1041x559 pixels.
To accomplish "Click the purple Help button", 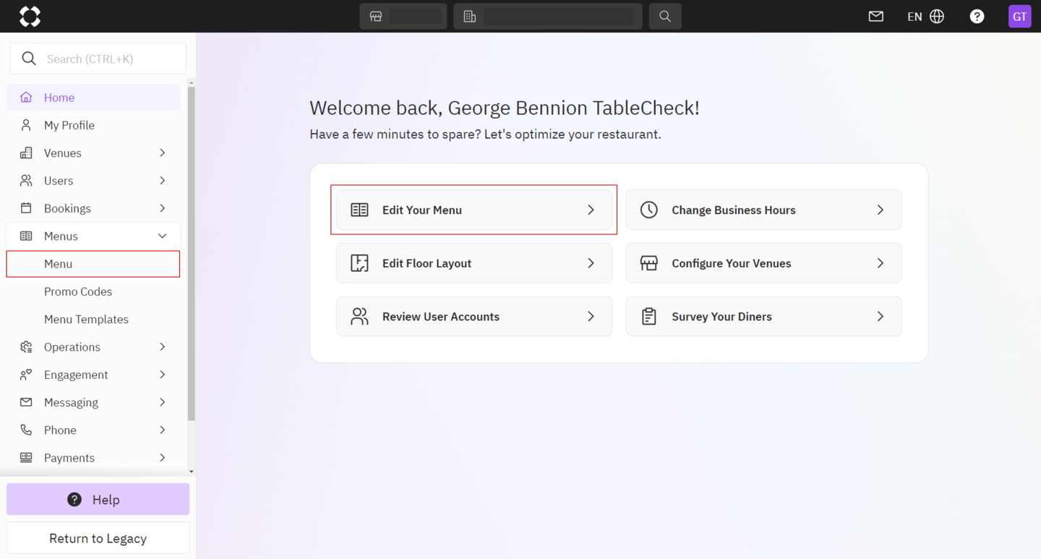I will (x=98, y=500).
